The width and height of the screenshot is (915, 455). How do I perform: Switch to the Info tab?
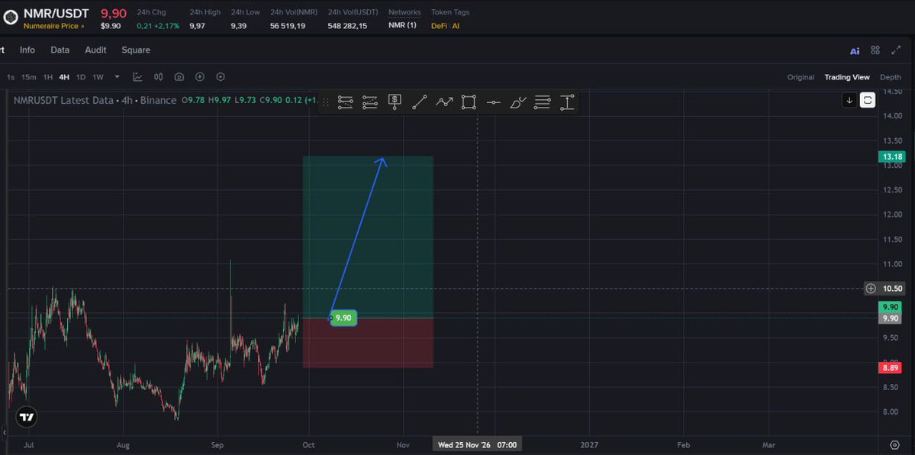27,50
